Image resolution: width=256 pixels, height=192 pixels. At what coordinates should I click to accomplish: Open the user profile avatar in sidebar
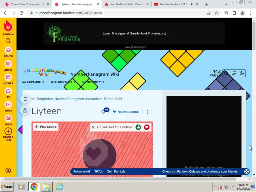pos(8,170)
